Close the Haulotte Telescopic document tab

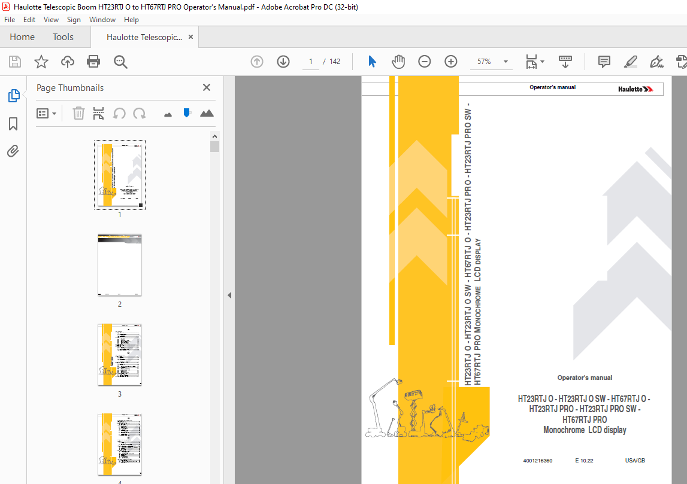click(190, 36)
